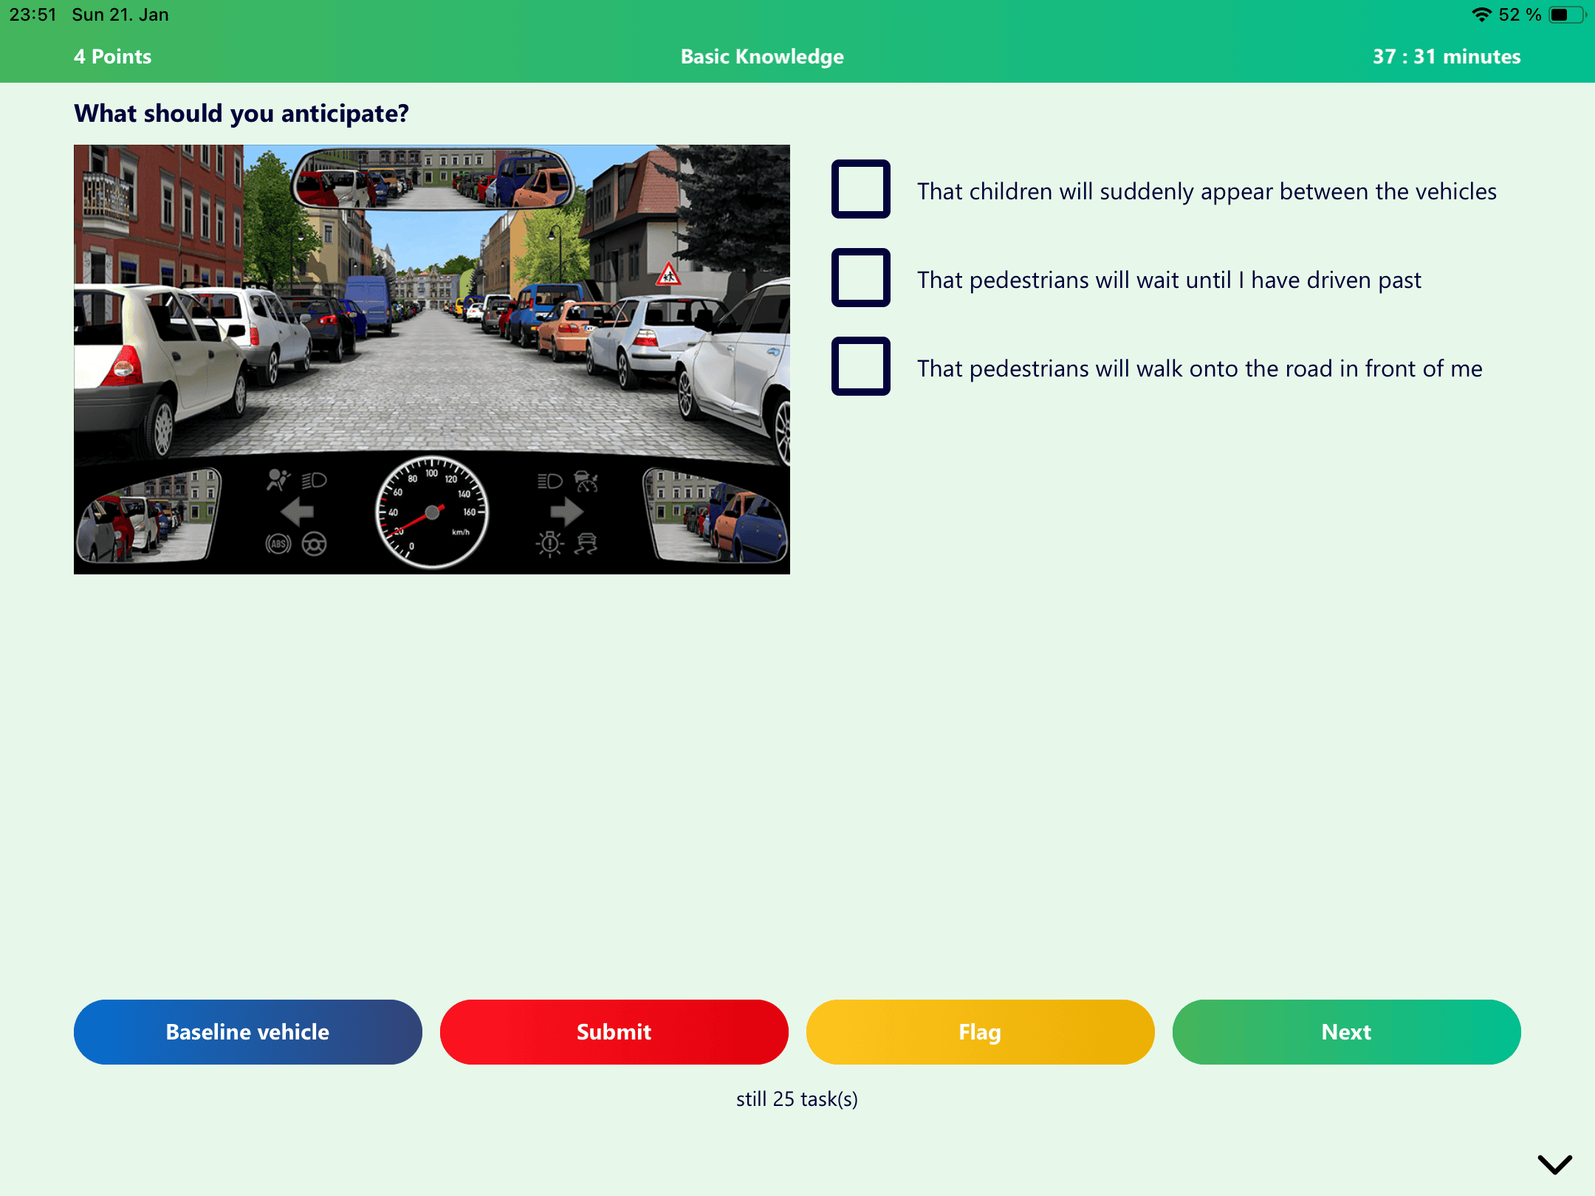This screenshot has height=1196, width=1595.
Task: Click the right turn signal arrow
Action: tap(566, 512)
